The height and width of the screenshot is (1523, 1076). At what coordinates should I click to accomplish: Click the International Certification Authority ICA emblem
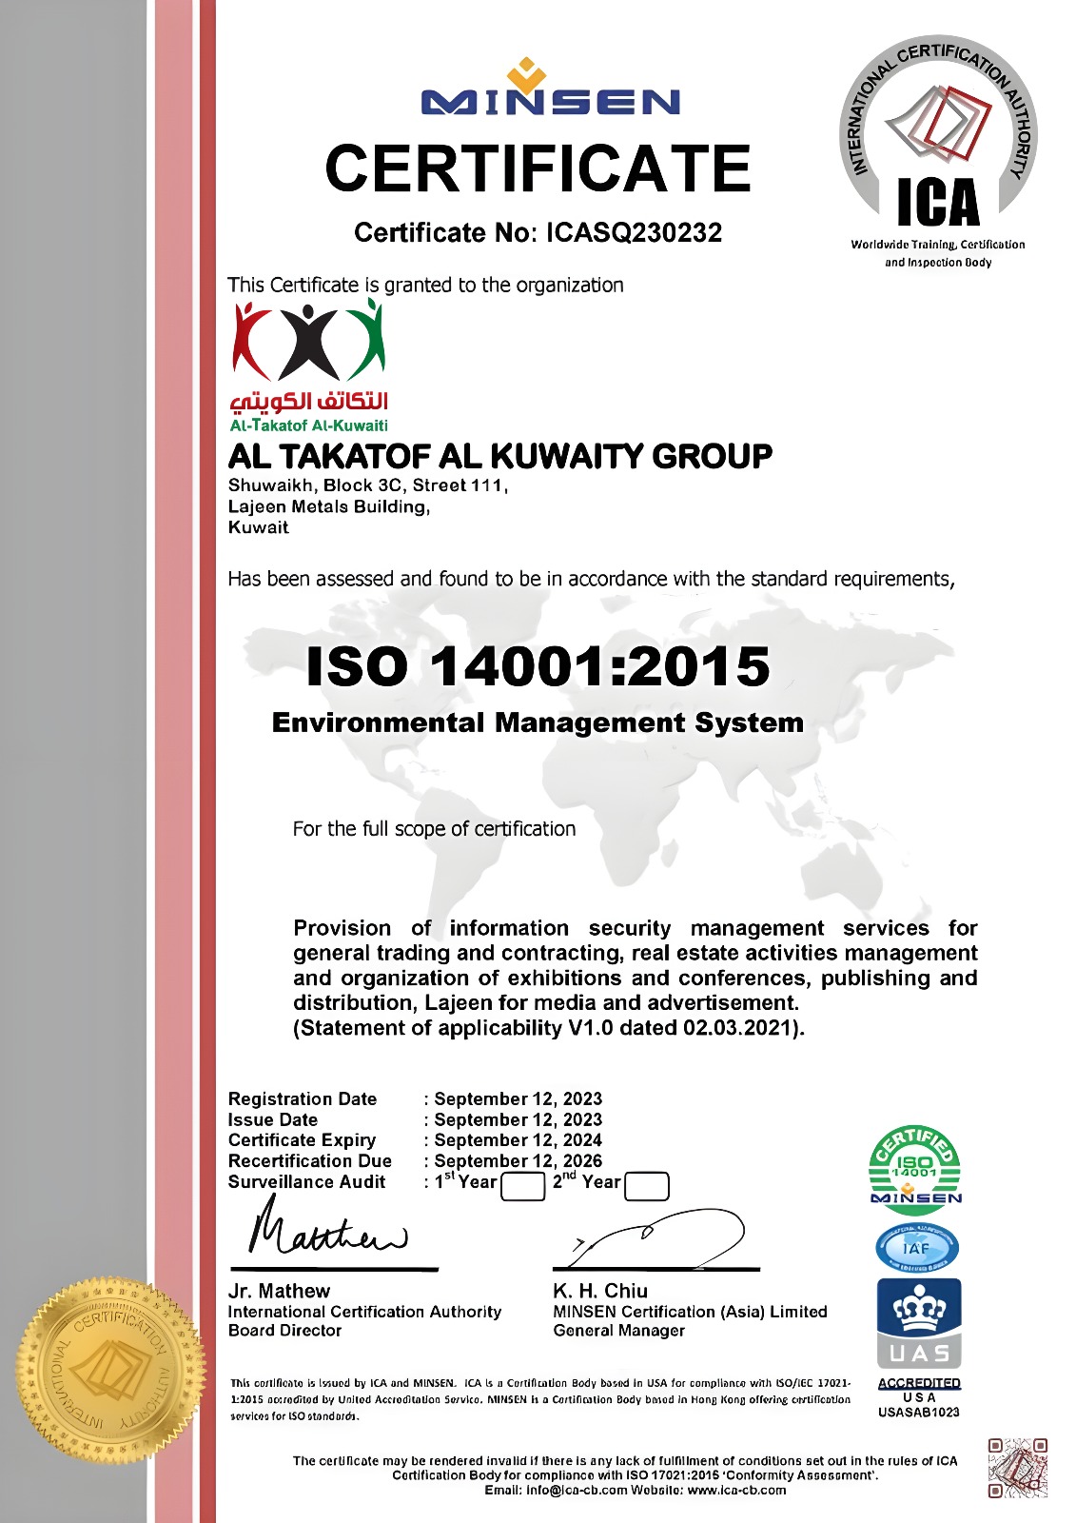pyautogui.click(x=938, y=133)
